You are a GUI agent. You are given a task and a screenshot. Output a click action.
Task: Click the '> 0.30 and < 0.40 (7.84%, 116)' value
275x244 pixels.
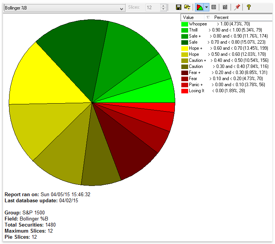pos(240,66)
